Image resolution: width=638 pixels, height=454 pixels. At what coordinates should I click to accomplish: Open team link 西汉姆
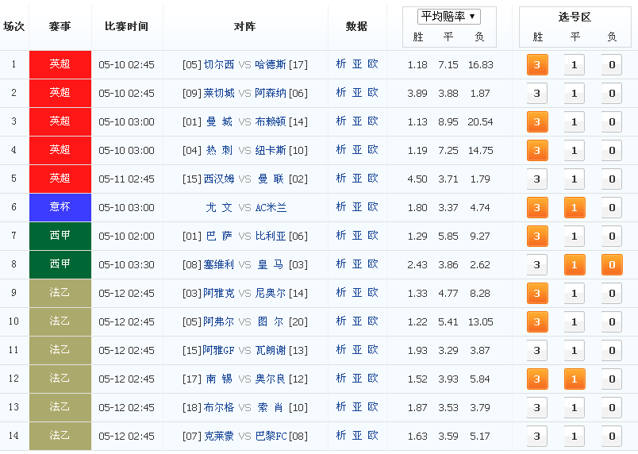point(219,179)
